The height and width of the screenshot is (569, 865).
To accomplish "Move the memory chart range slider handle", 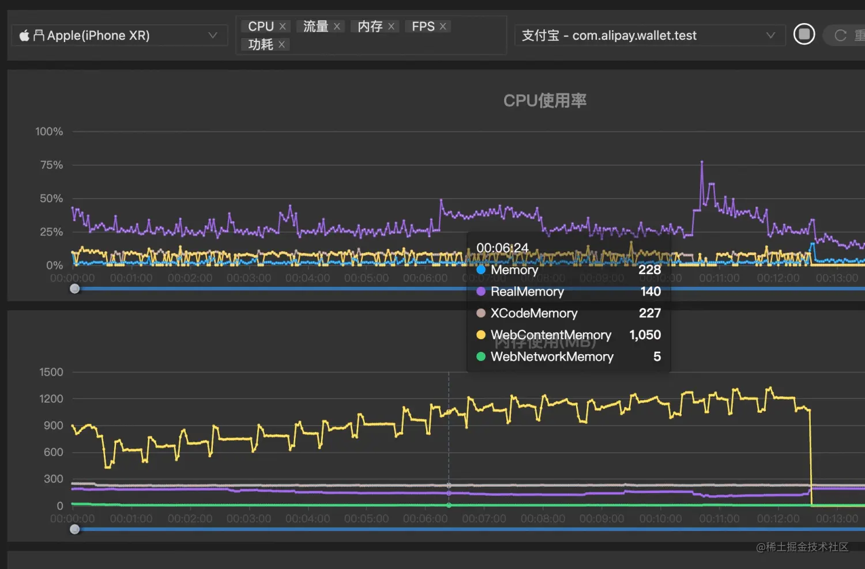I will 75,529.
